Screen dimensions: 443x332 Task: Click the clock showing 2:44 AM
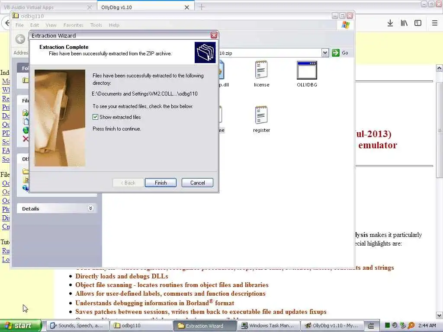(427, 326)
